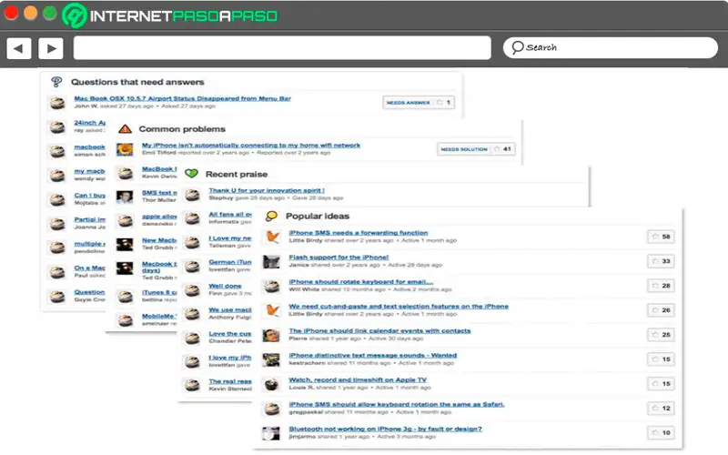Click the Questions that need answers icon
Screen dimensions: 728x455
coord(56,82)
